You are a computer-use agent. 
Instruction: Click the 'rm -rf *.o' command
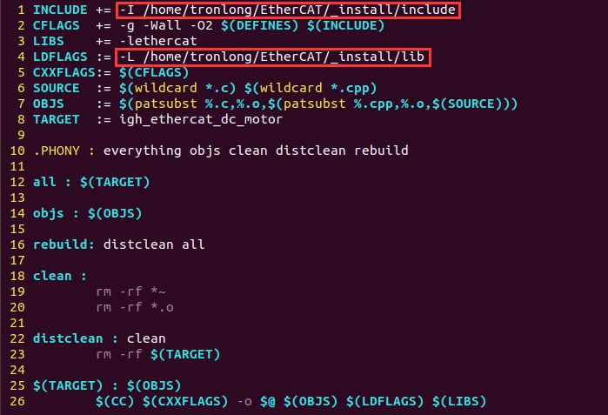click(x=135, y=308)
